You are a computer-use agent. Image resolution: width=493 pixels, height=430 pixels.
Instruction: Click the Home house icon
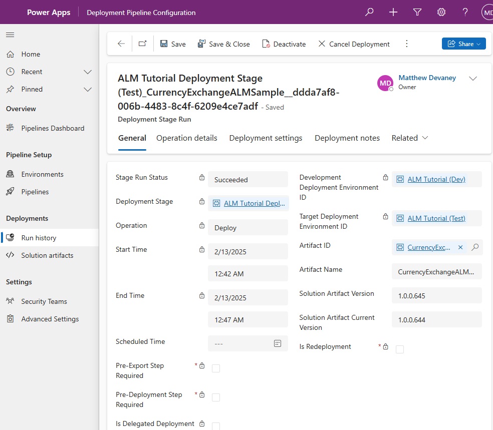point(10,54)
